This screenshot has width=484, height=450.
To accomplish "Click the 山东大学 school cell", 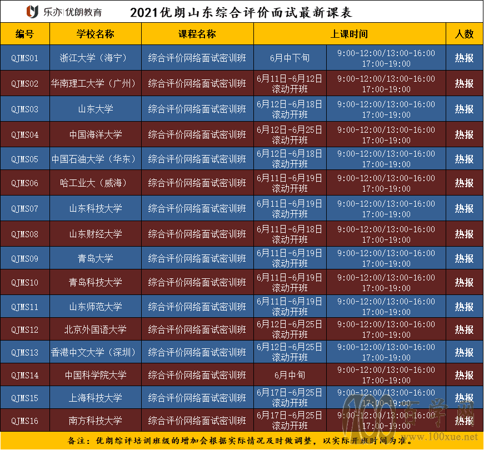I will [x=96, y=109].
